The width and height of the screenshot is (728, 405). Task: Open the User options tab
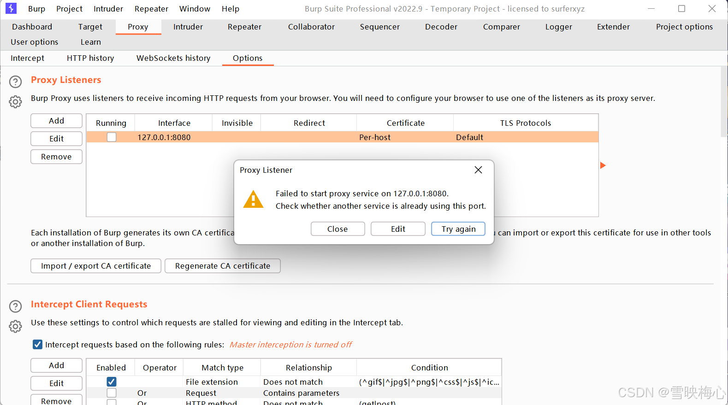point(35,42)
